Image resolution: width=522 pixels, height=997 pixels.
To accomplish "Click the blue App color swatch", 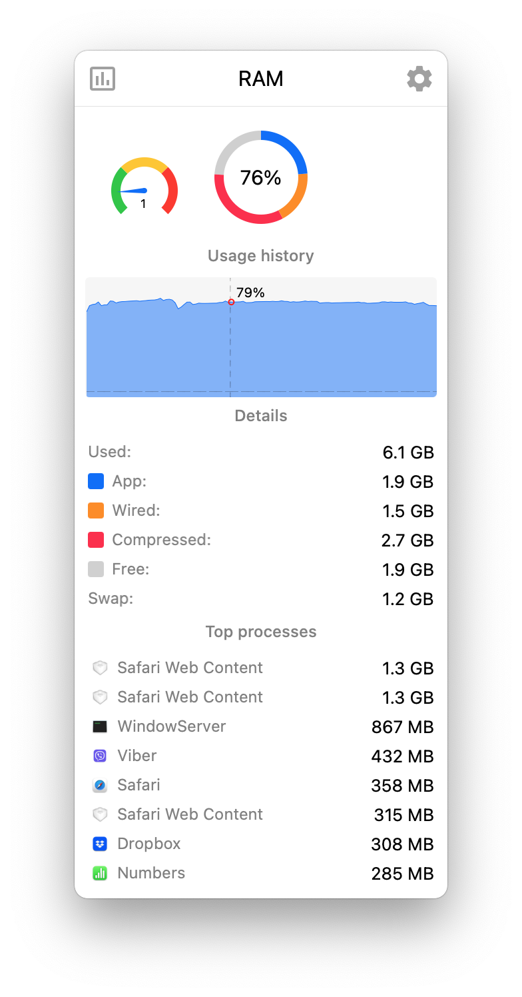I will point(96,481).
